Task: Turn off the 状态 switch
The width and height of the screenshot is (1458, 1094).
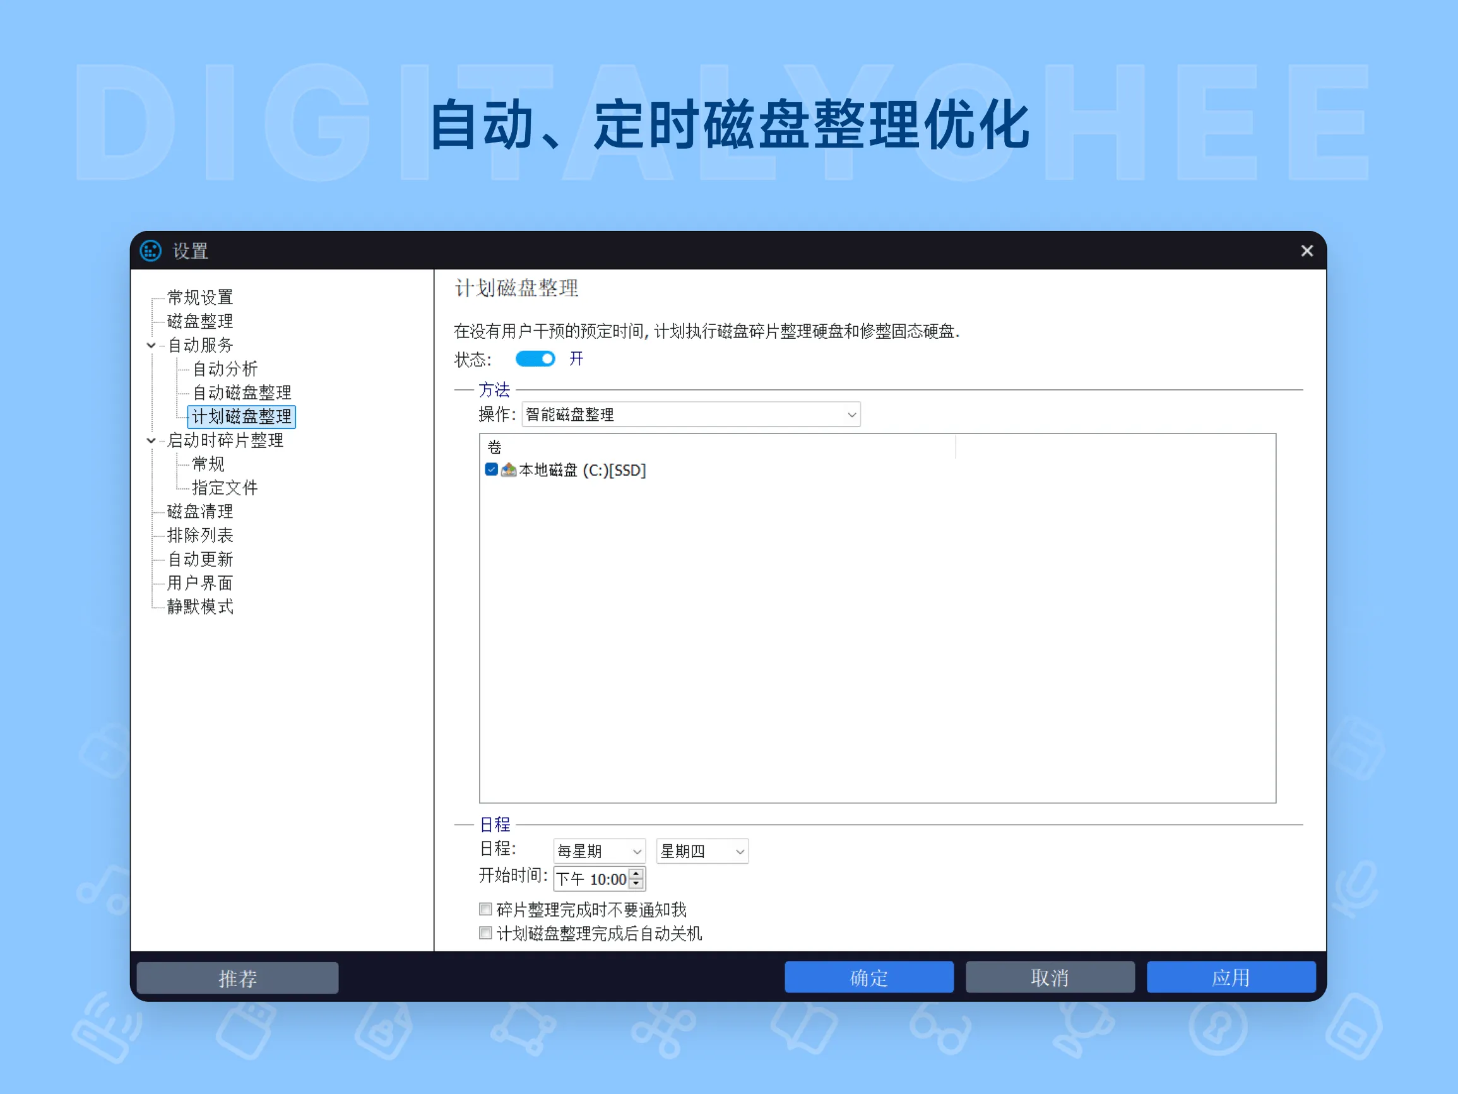Action: point(535,359)
